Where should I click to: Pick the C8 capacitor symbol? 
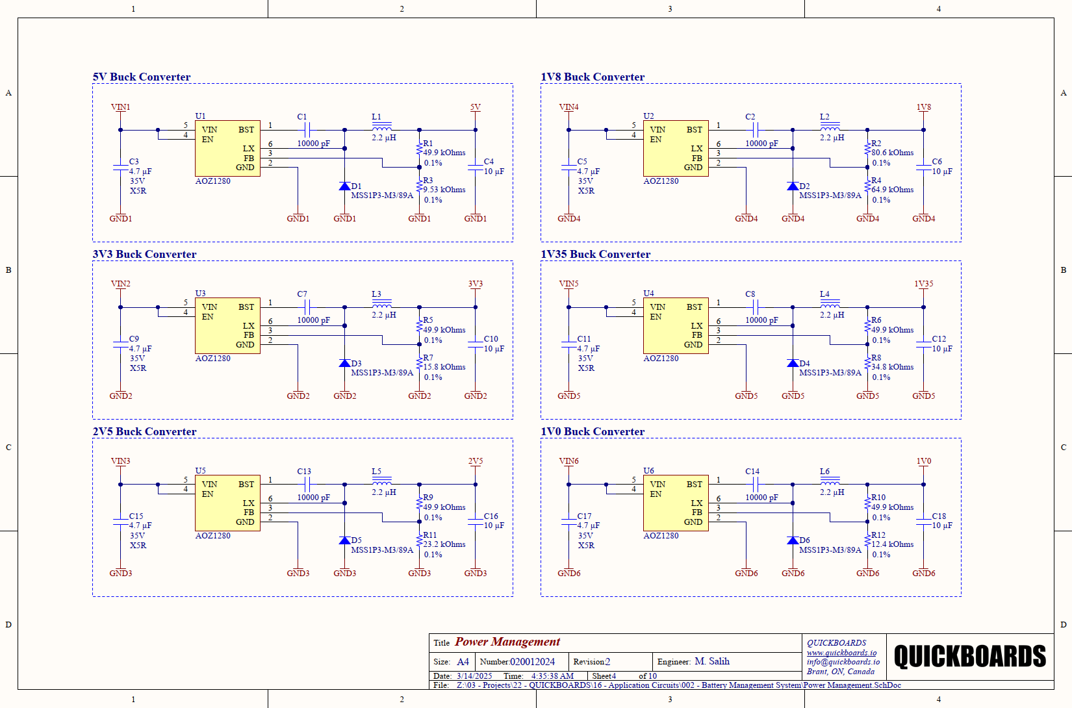click(x=756, y=307)
